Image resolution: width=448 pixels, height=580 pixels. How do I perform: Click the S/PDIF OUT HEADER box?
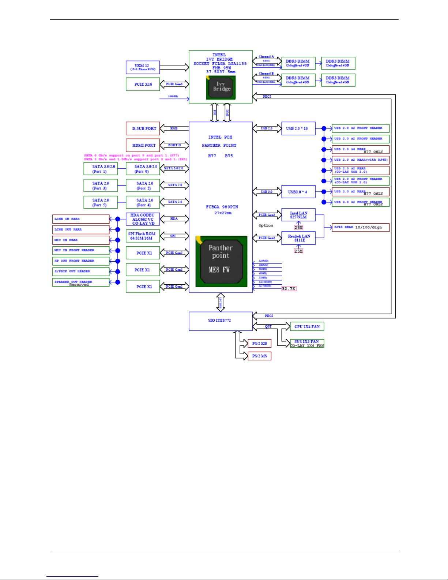(x=81, y=272)
